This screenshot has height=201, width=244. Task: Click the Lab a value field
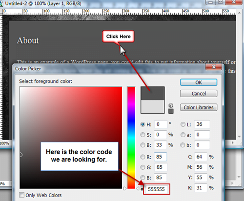point(202,135)
